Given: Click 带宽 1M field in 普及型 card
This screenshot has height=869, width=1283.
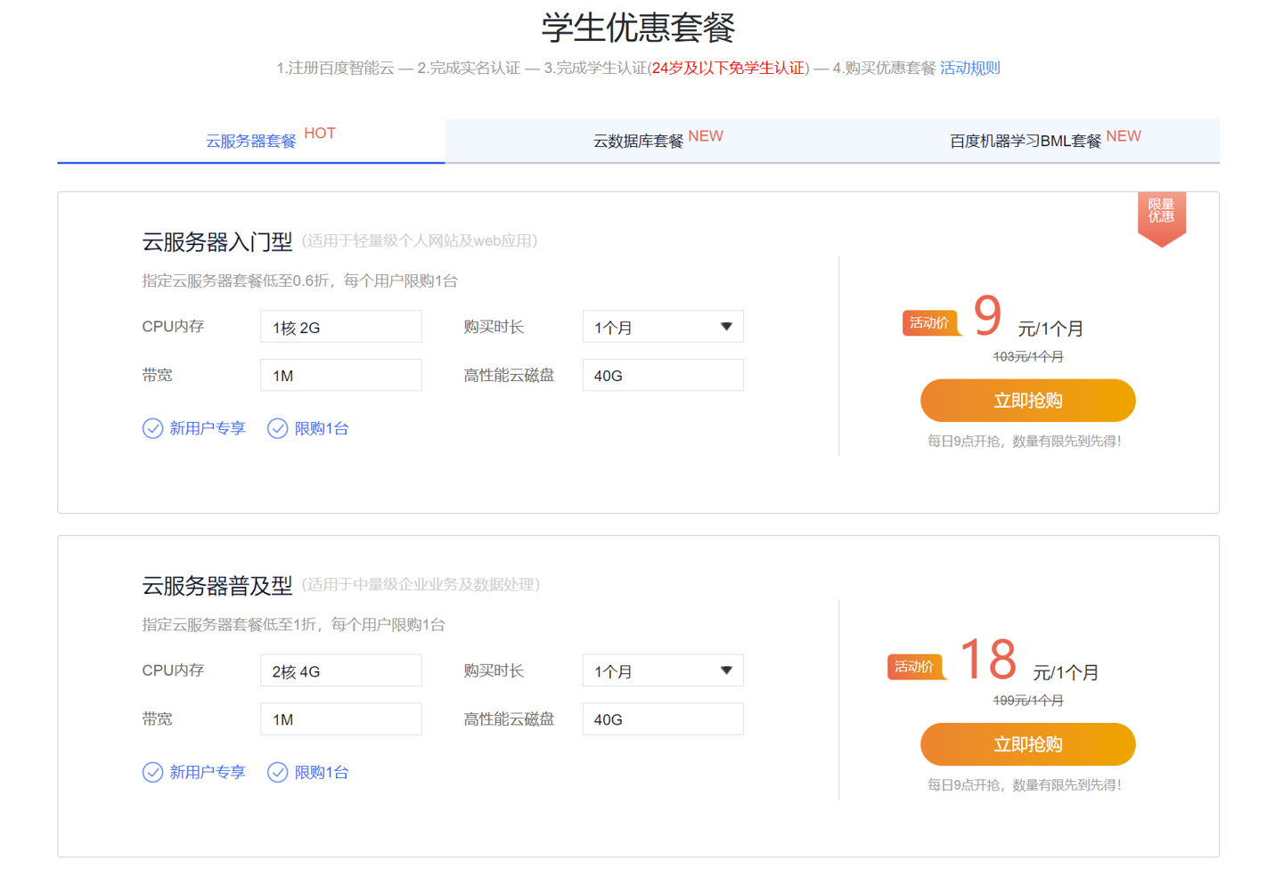Looking at the screenshot, I should [x=340, y=719].
